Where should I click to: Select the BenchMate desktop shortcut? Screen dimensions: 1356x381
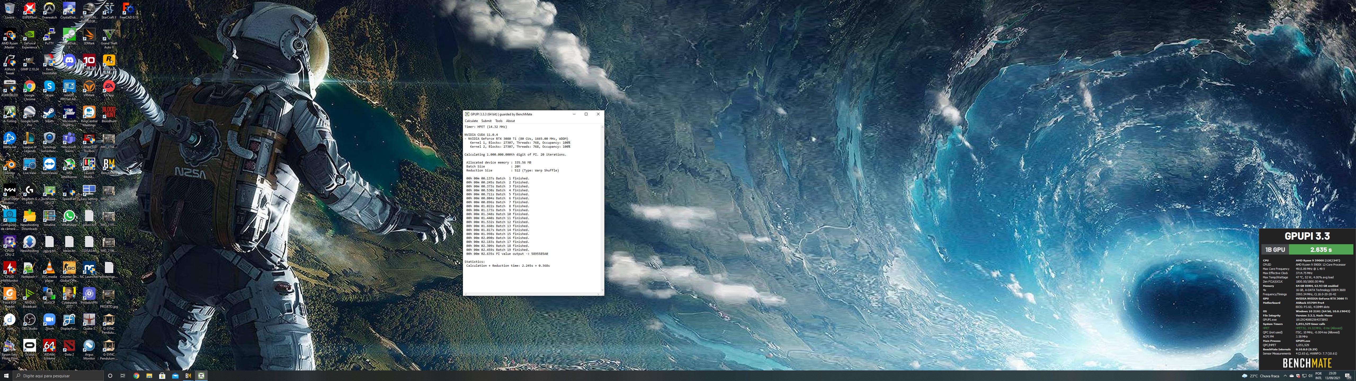point(108,166)
